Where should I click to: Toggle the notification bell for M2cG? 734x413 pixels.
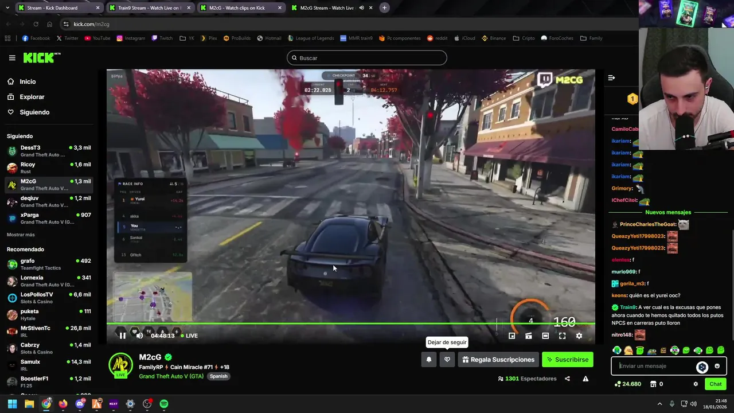pos(428,360)
